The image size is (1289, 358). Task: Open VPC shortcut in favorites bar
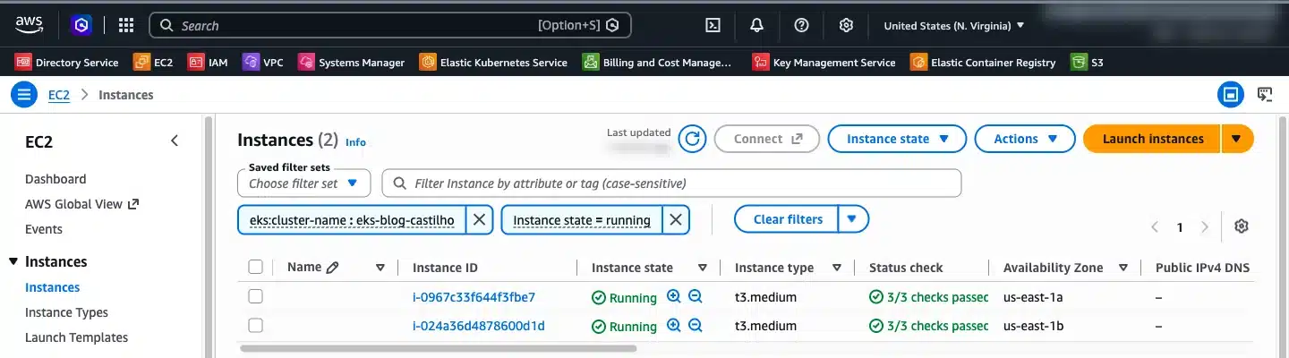pos(262,63)
